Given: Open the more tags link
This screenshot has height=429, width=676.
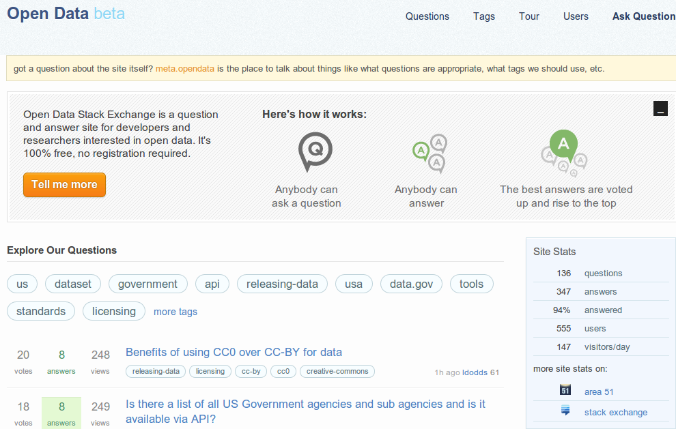Looking at the screenshot, I should [175, 312].
